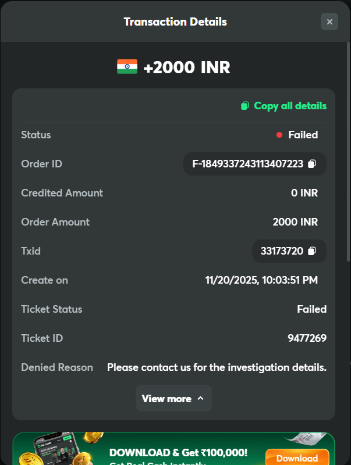
Task: Click the India flag icon
Action: [127, 67]
